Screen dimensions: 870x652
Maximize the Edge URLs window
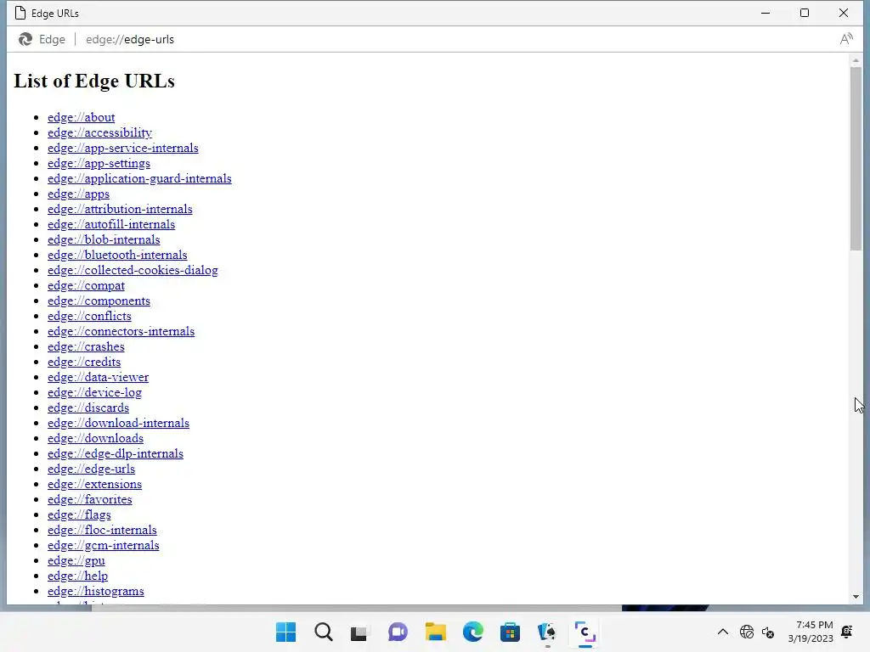[x=805, y=13]
